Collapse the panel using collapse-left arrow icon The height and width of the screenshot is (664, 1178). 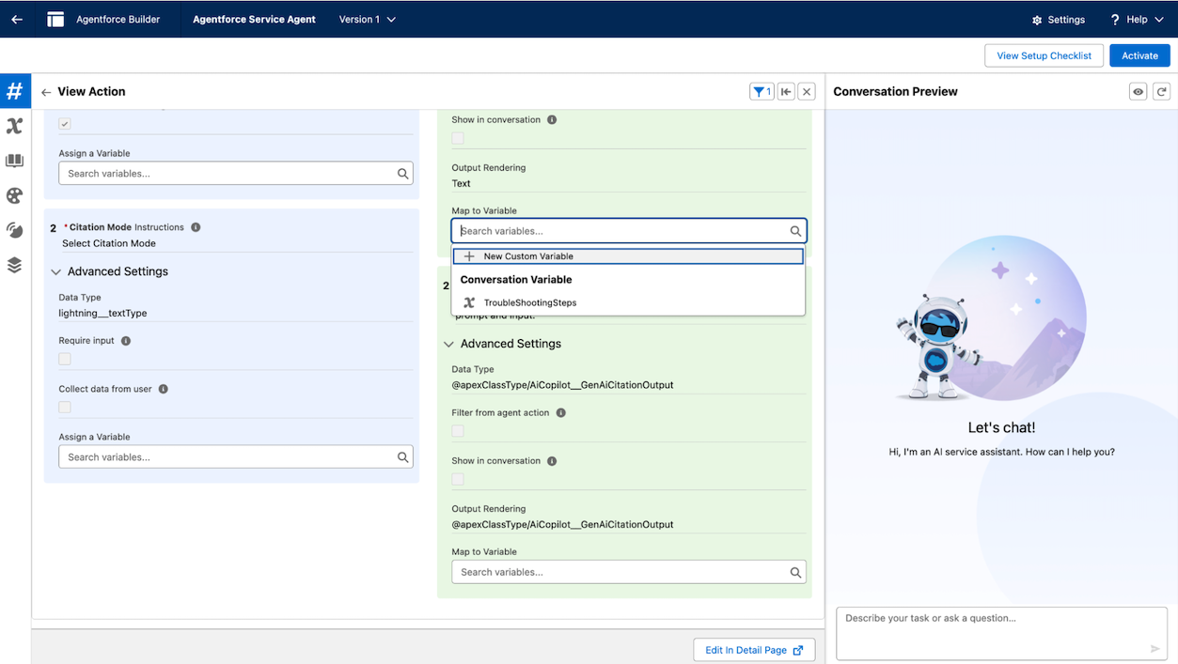point(786,91)
